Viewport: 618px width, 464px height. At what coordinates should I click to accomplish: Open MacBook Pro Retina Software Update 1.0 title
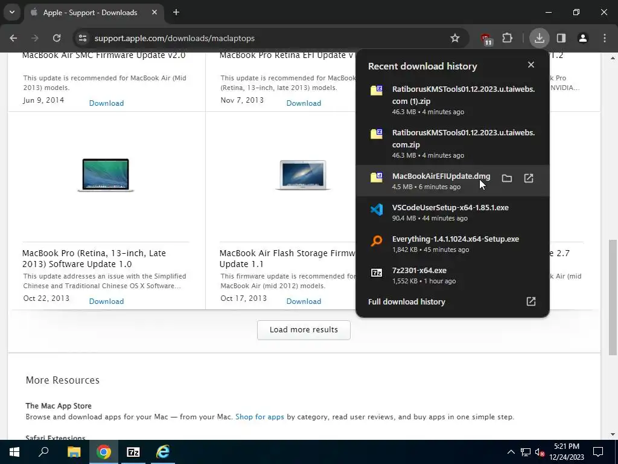94,259
